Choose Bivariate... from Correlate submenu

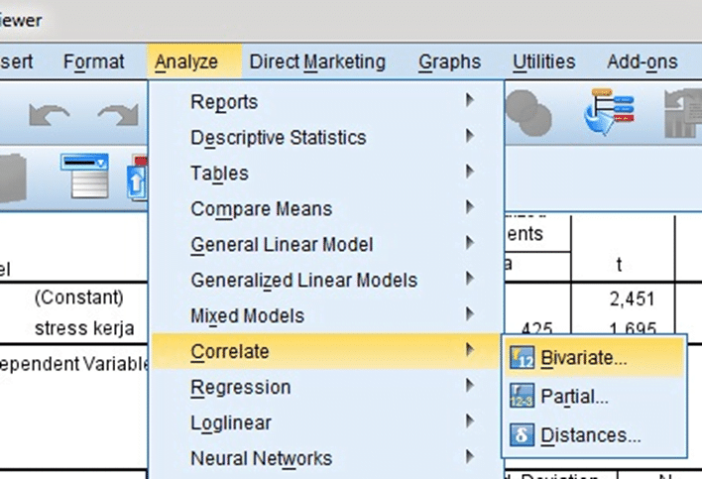click(x=595, y=357)
